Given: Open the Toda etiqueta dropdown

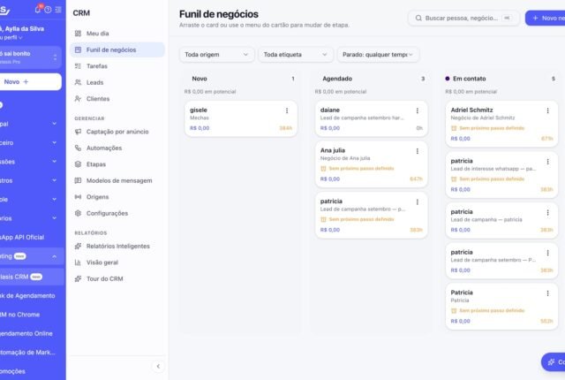Looking at the screenshot, I should (295, 55).
